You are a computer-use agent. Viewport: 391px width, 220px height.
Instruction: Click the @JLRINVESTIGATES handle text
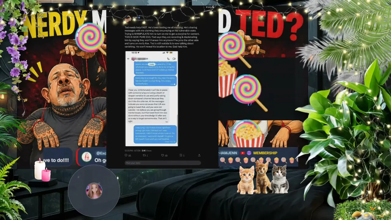(x=143, y=20)
